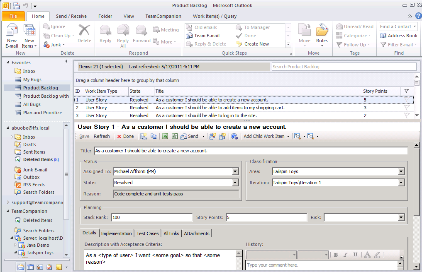Switch to the TeamCompanion ribbon tab
The height and width of the screenshot is (272, 422).
pos(163,16)
